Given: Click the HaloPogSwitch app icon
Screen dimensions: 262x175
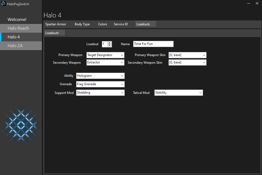Looking at the screenshot, I should [3, 4].
